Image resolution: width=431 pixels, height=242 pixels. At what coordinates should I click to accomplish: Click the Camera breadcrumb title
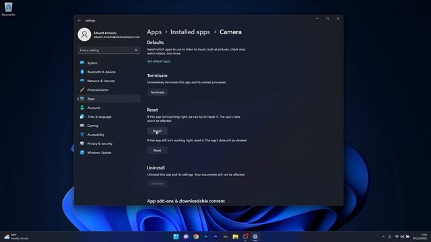pyautogui.click(x=230, y=32)
